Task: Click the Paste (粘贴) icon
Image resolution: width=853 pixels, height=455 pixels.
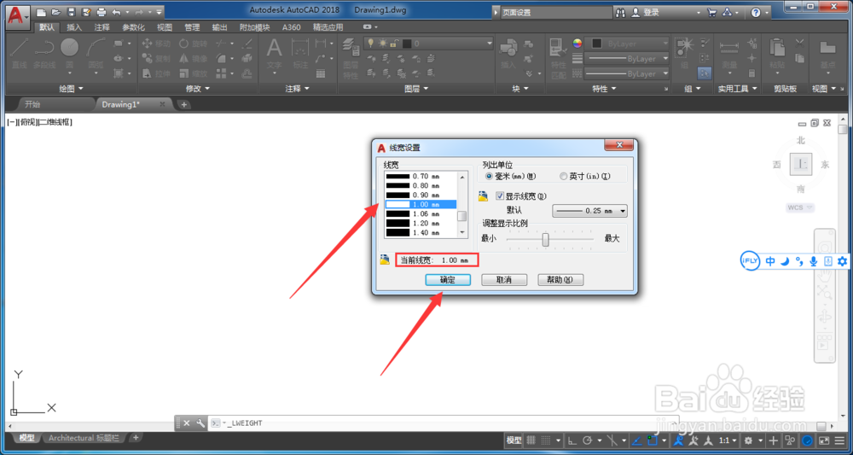Action: pos(778,54)
